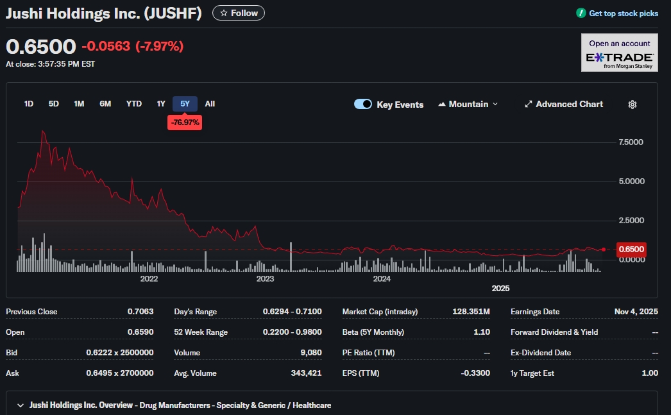Click the large 0.6500 current price

(40, 46)
